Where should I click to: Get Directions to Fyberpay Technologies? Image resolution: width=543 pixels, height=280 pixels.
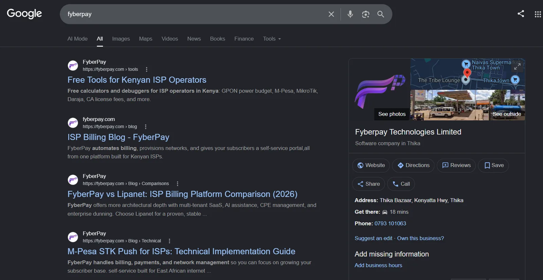pos(413,165)
